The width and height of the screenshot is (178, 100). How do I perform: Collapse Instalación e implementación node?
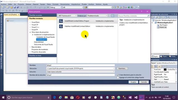click(x=33, y=35)
